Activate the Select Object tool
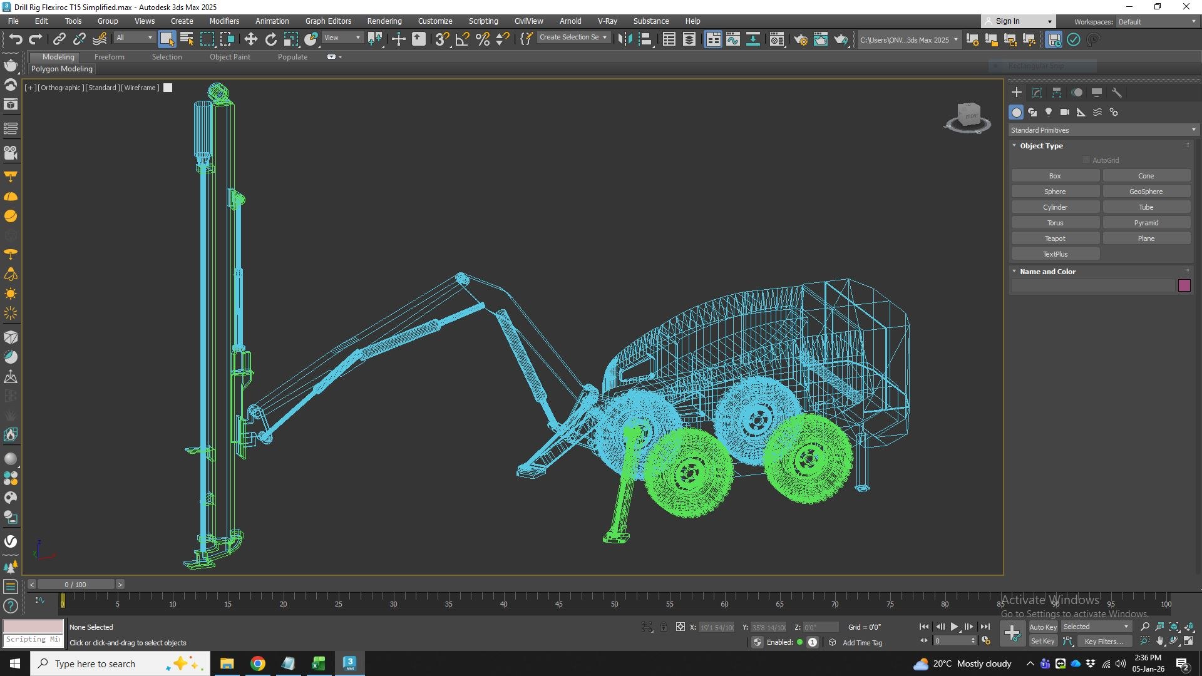1202x676 pixels. click(x=167, y=39)
